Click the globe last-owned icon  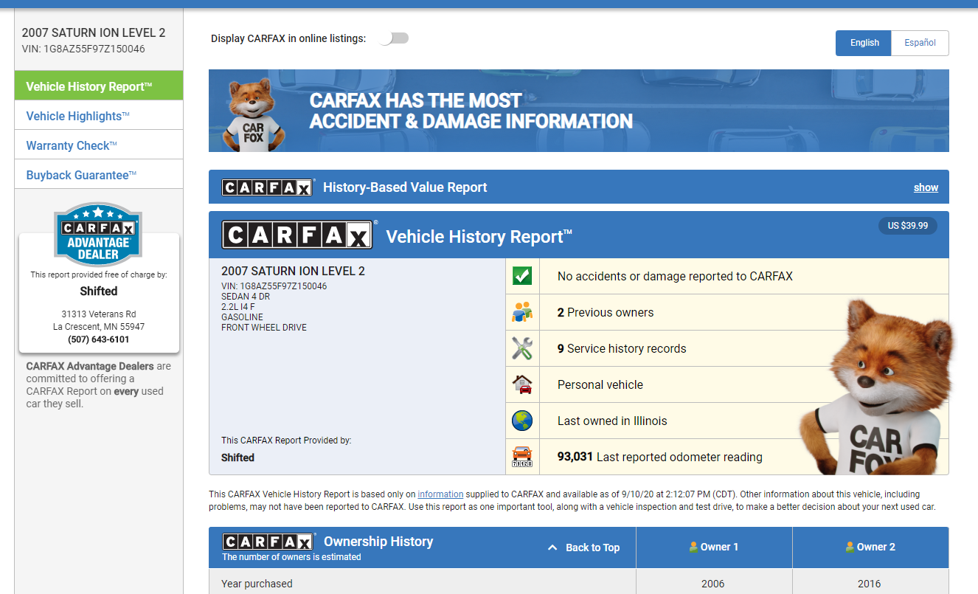[x=522, y=421]
